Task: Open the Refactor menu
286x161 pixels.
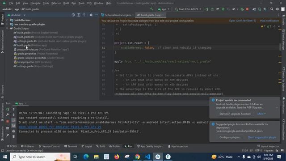Action: [x=56, y=3]
